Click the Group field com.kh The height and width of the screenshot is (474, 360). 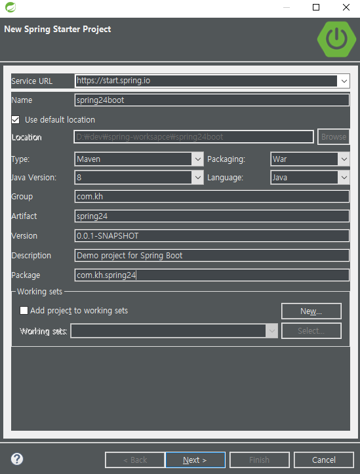click(212, 197)
